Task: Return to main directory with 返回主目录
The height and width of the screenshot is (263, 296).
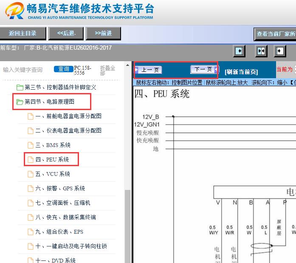Action: coord(23,34)
